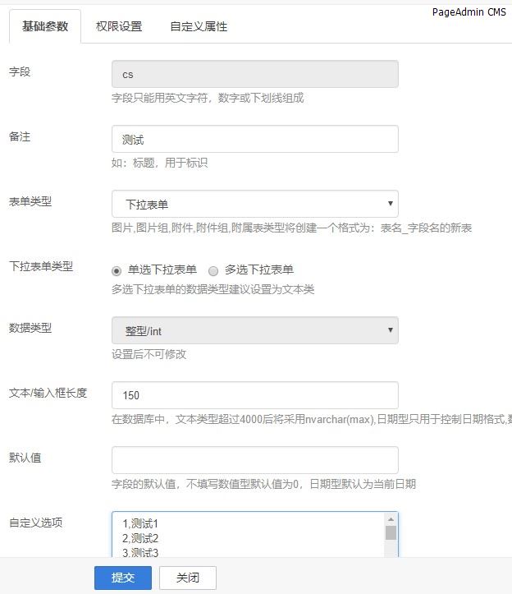The height and width of the screenshot is (594, 512).
Task: Click the 自定义选项 scrollbar up arrow
Action: coord(391,519)
